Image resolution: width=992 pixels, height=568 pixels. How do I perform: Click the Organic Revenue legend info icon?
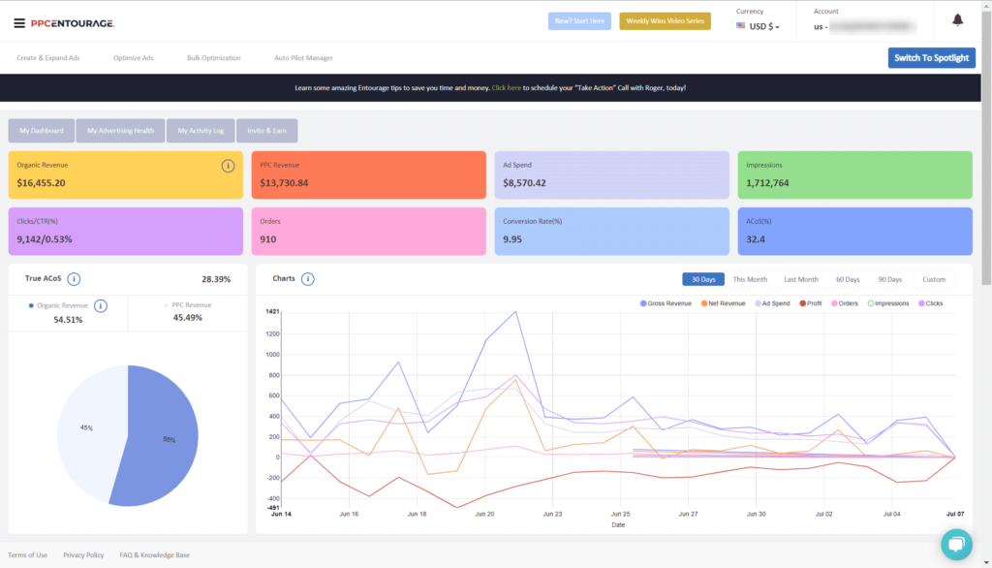click(x=101, y=305)
